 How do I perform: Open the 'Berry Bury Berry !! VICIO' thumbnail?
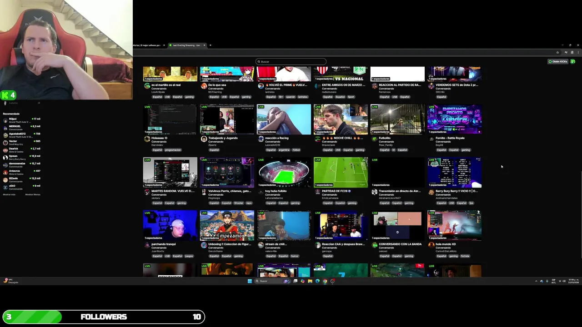(x=454, y=173)
